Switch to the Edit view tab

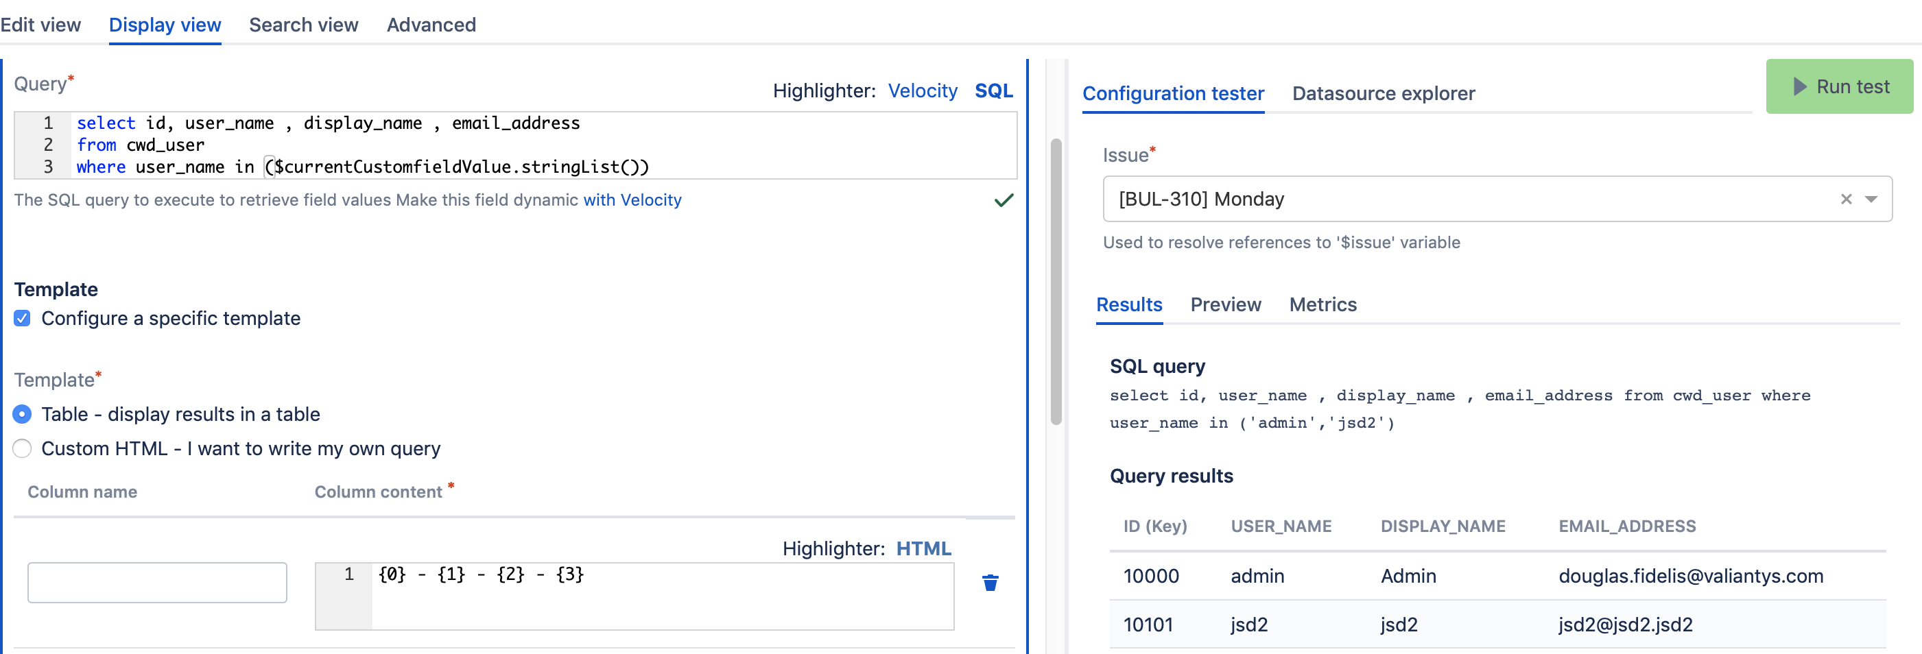(x=40, y=25)
